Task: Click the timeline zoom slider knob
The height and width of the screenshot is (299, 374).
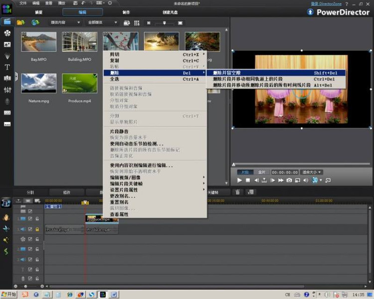Action: pos(25,286)
